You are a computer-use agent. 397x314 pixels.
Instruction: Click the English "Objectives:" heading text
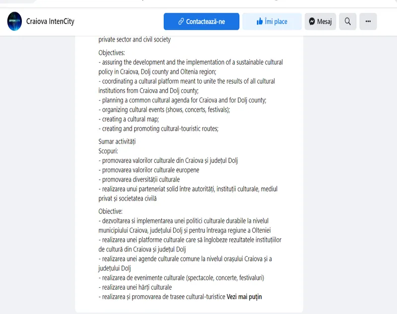(112, 52)
